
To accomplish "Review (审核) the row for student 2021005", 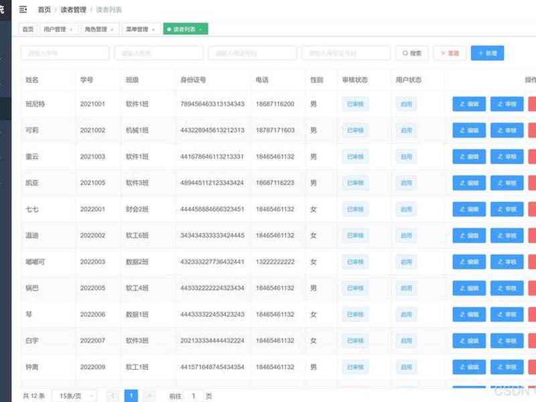I will coord(507,183).
